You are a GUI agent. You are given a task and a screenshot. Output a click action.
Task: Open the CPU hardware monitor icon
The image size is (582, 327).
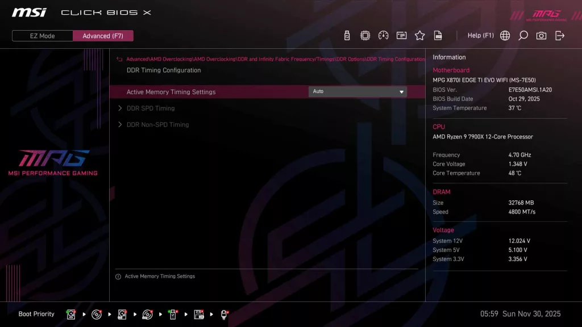365,35
